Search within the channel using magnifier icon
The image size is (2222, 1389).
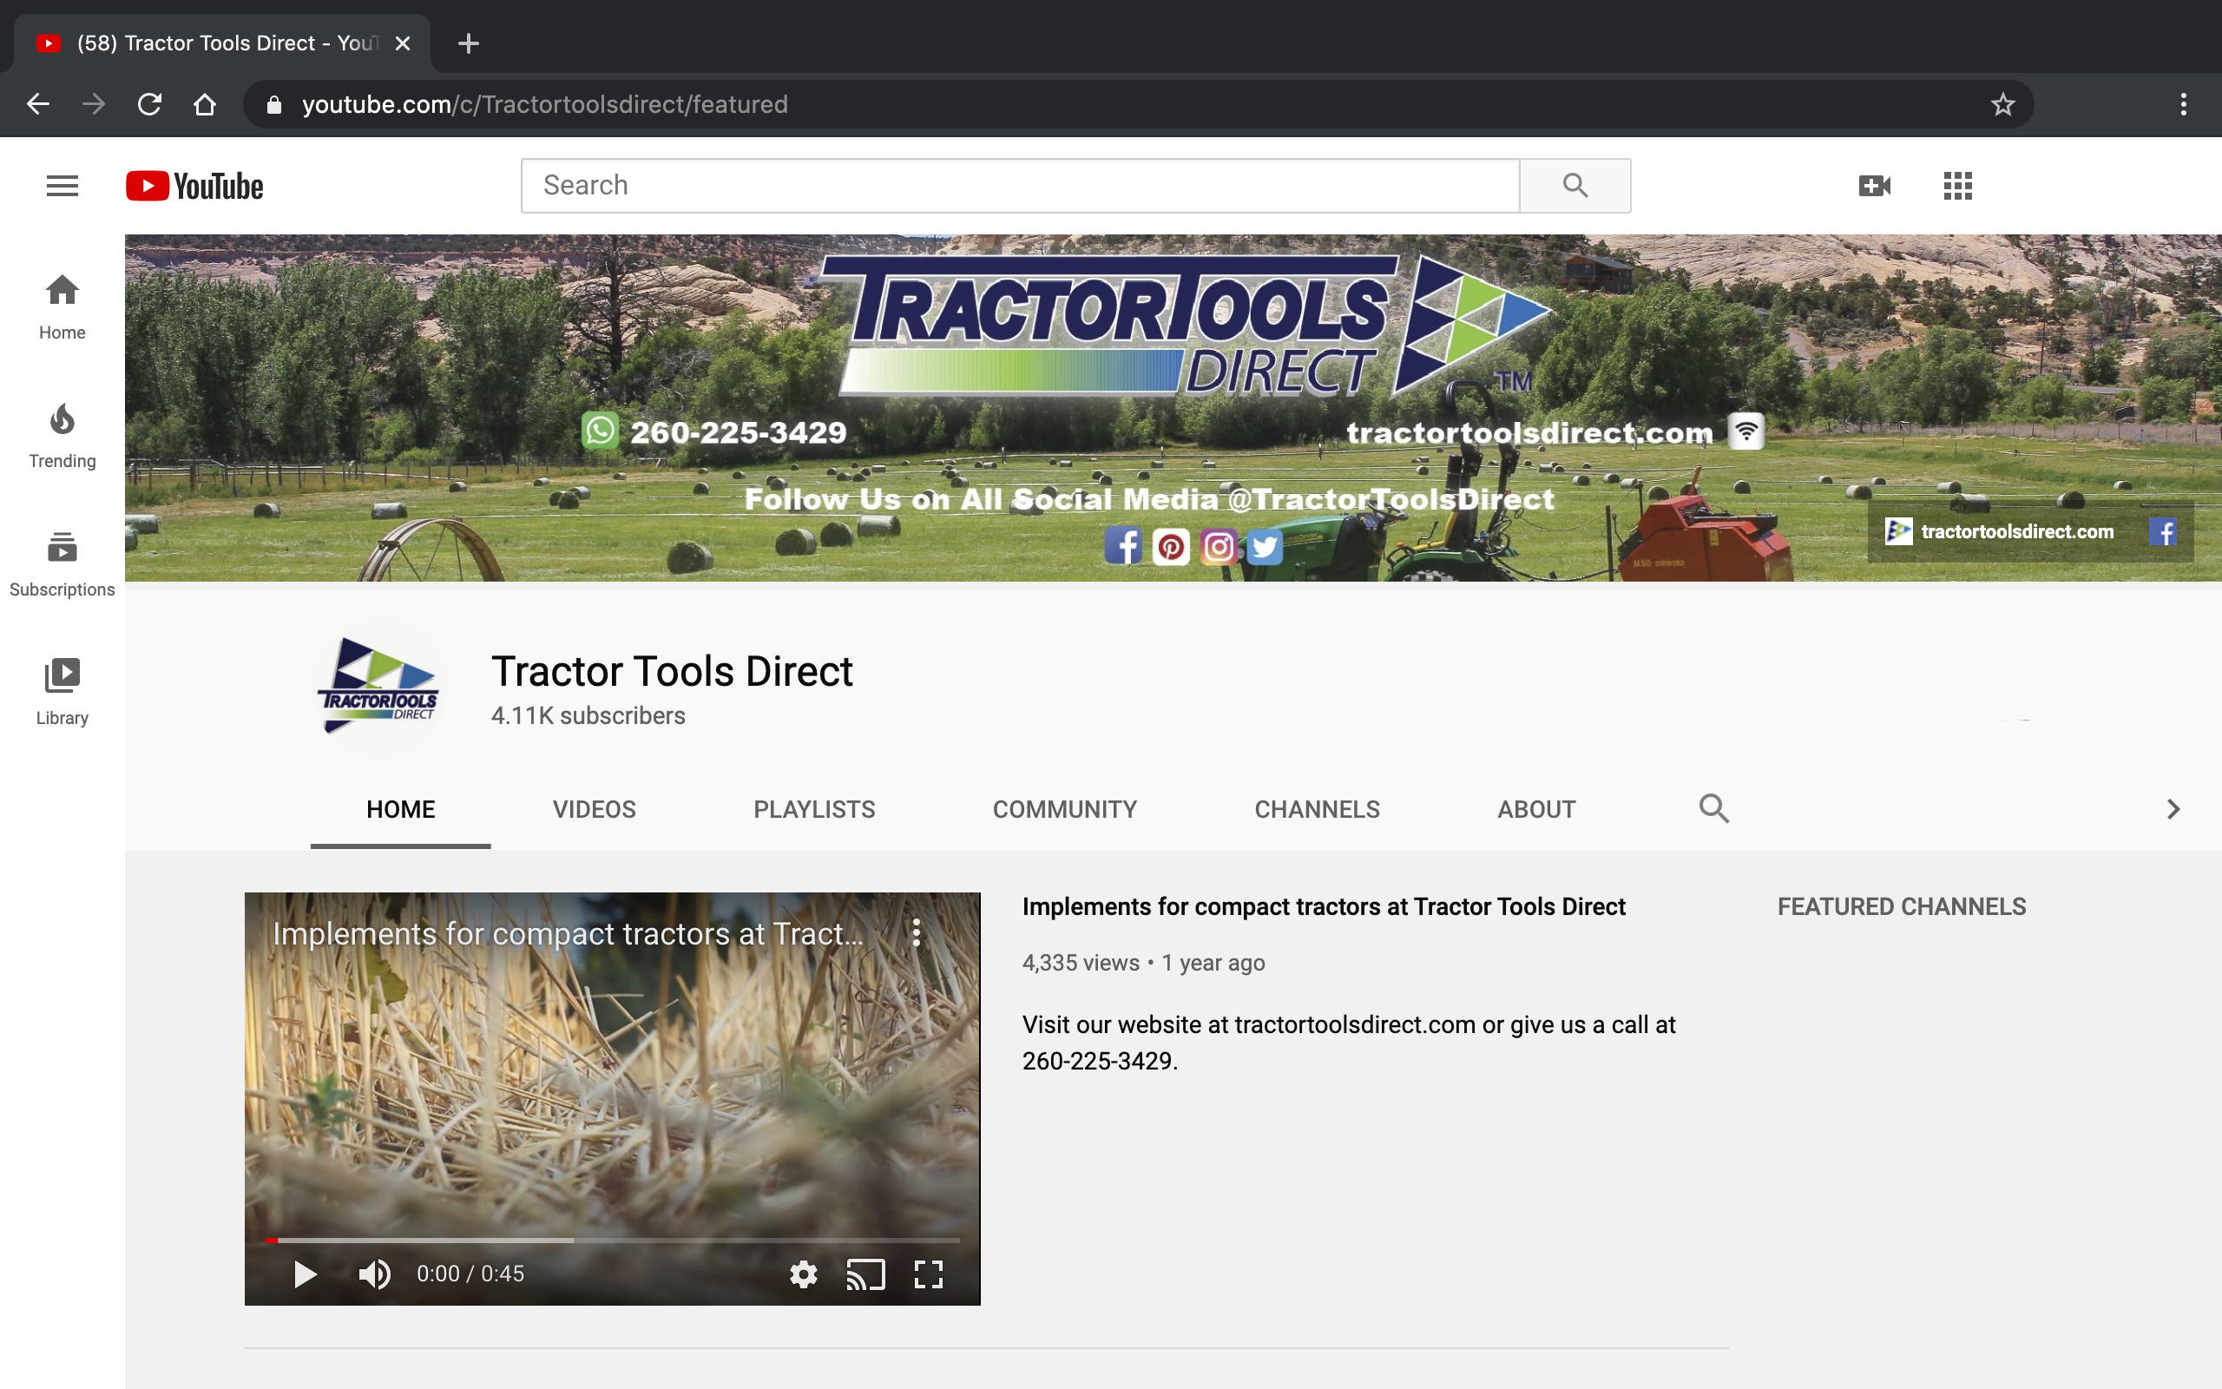pos(1713,808)
